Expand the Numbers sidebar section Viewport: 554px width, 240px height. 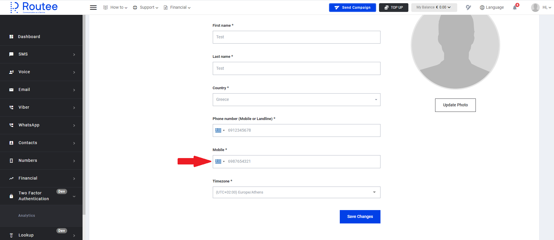click(x=74, y=161)
